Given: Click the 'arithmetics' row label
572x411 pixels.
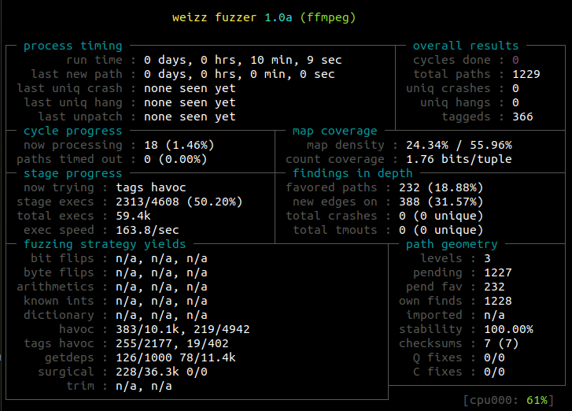Looking at the screenshot, I should pos(55,287).
